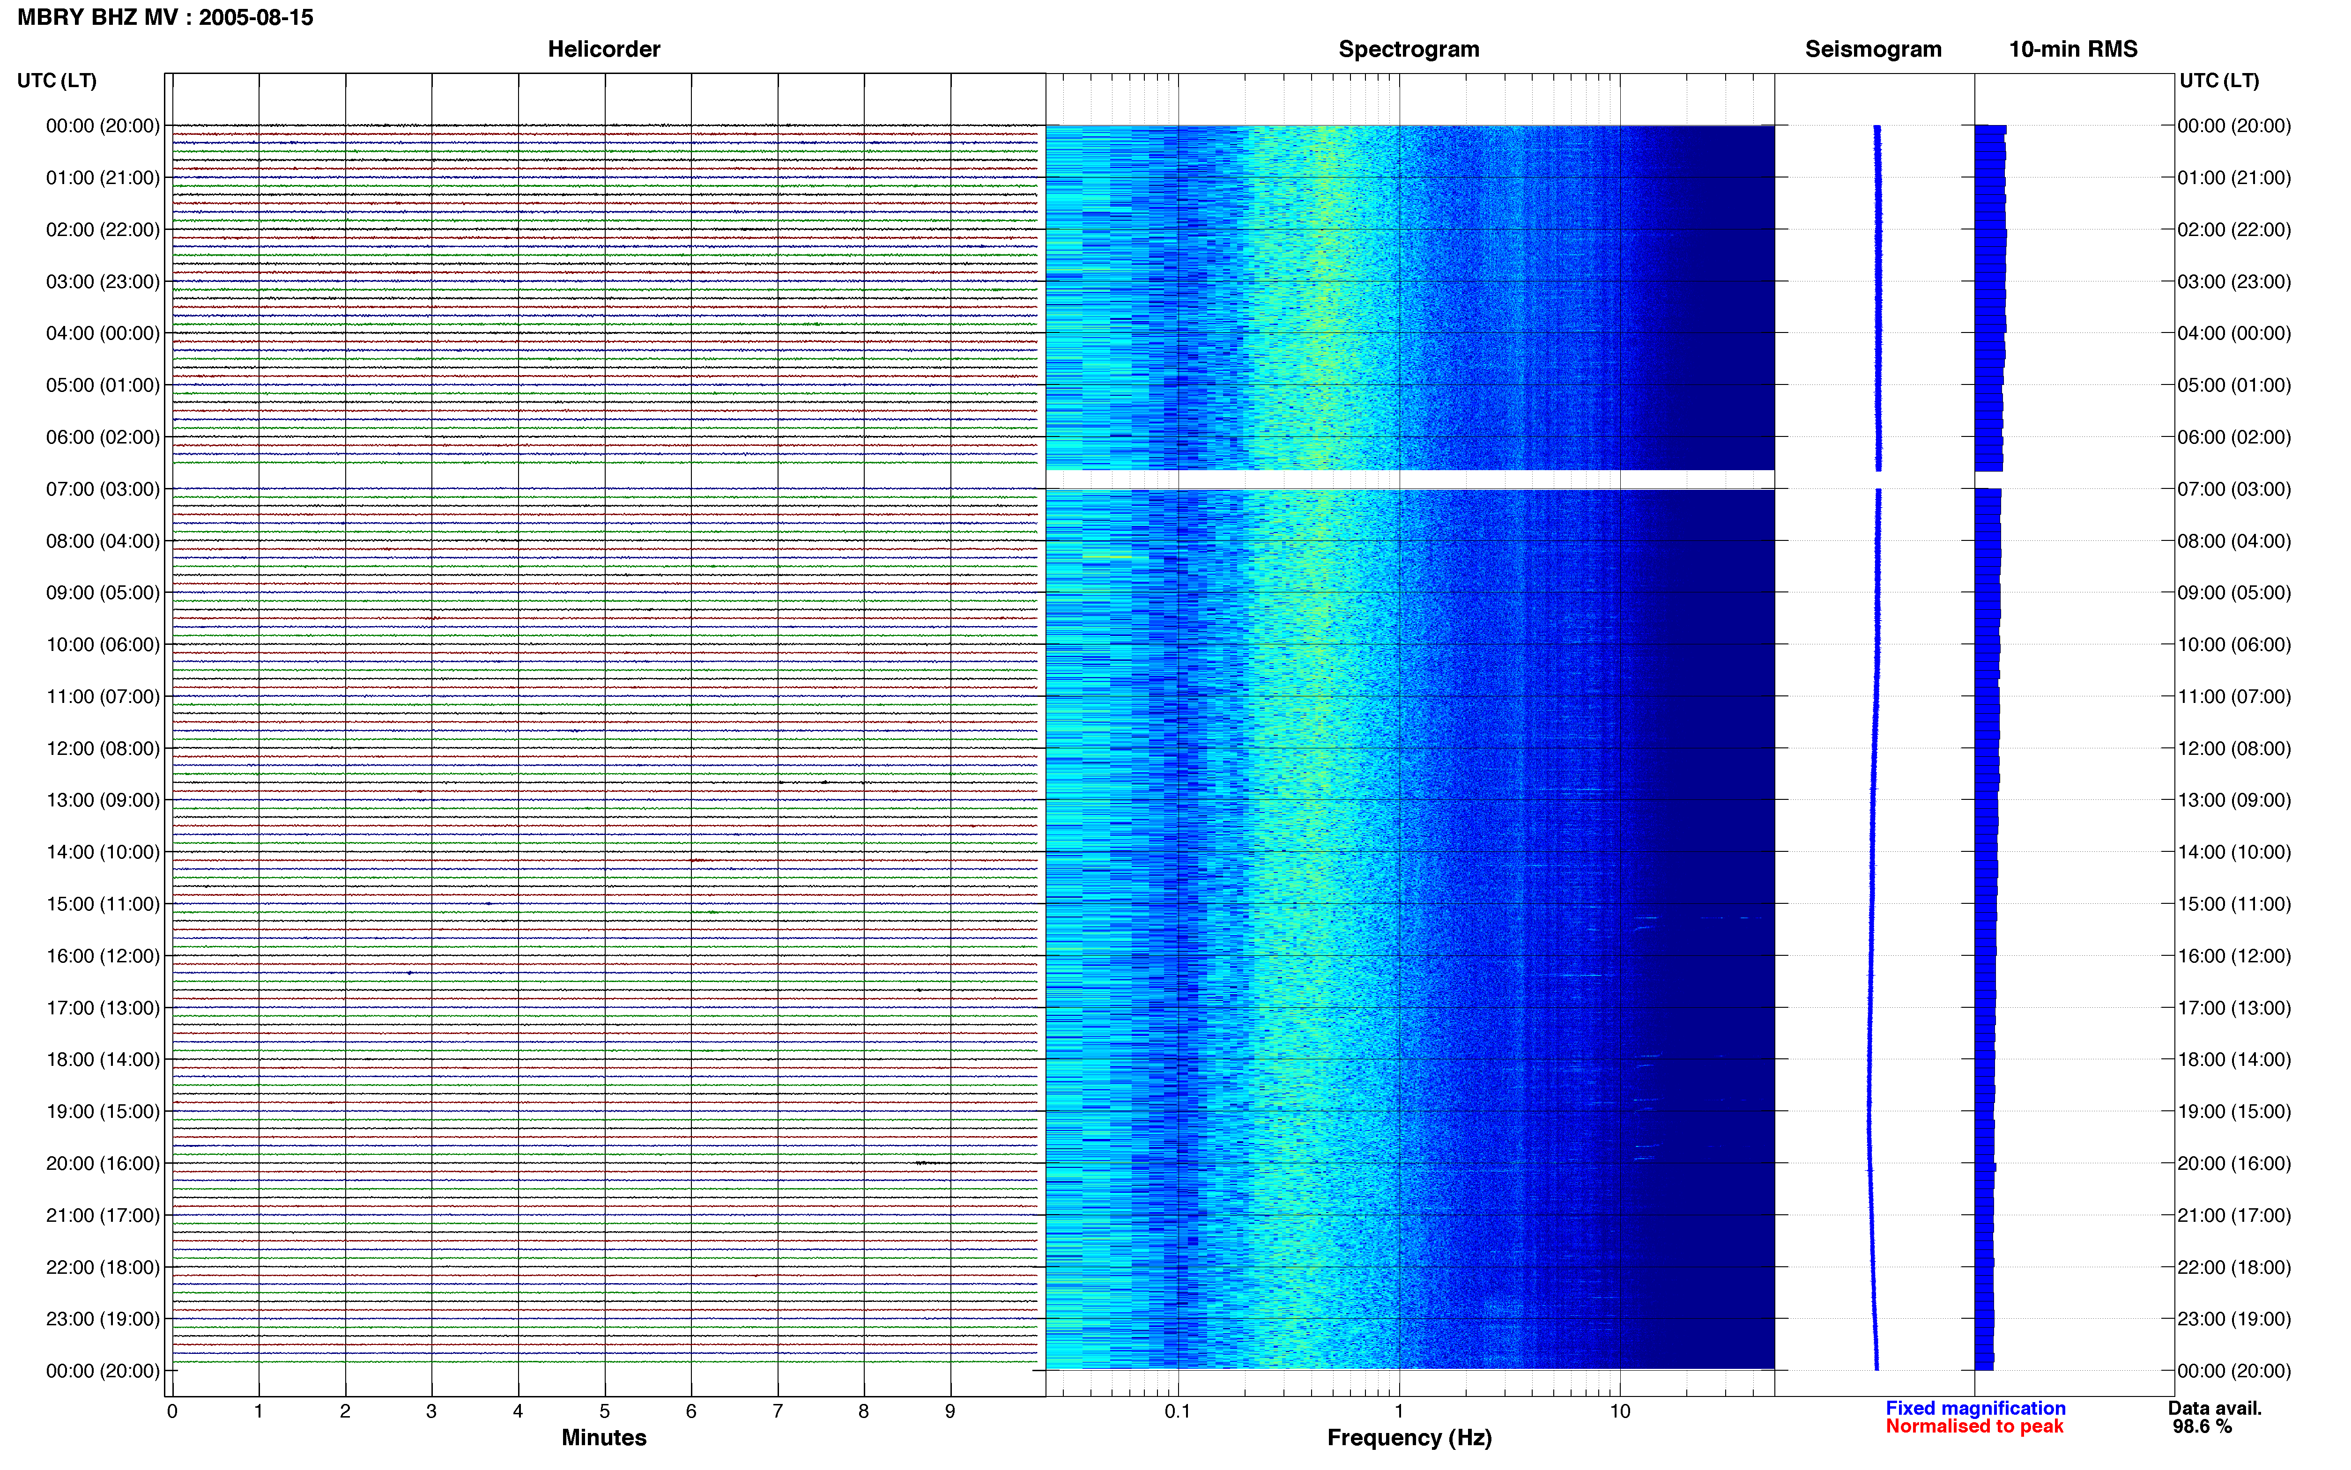Select the left-axis 22:00 (18:00) time label
Image resolution: width=2351 pixels, height=1470 pixels.
pyautogui.click(x=103, y=1268)
